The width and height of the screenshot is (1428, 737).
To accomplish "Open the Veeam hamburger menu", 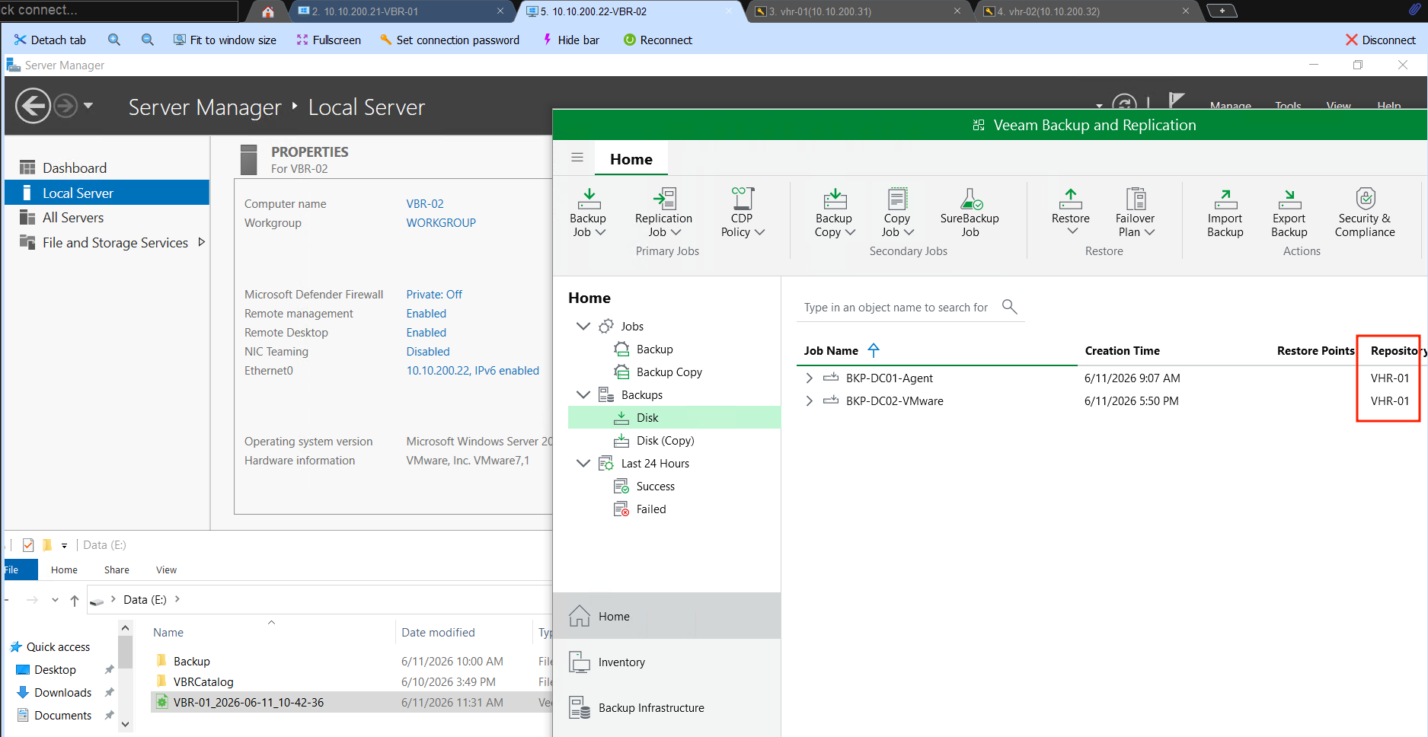I will coord(577,158).
